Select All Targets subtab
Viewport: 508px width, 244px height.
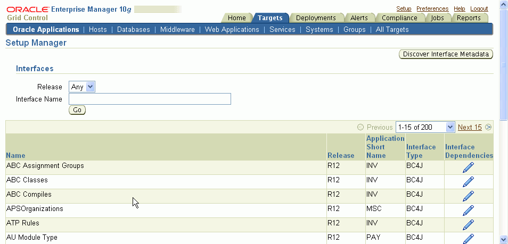(392, 29)
